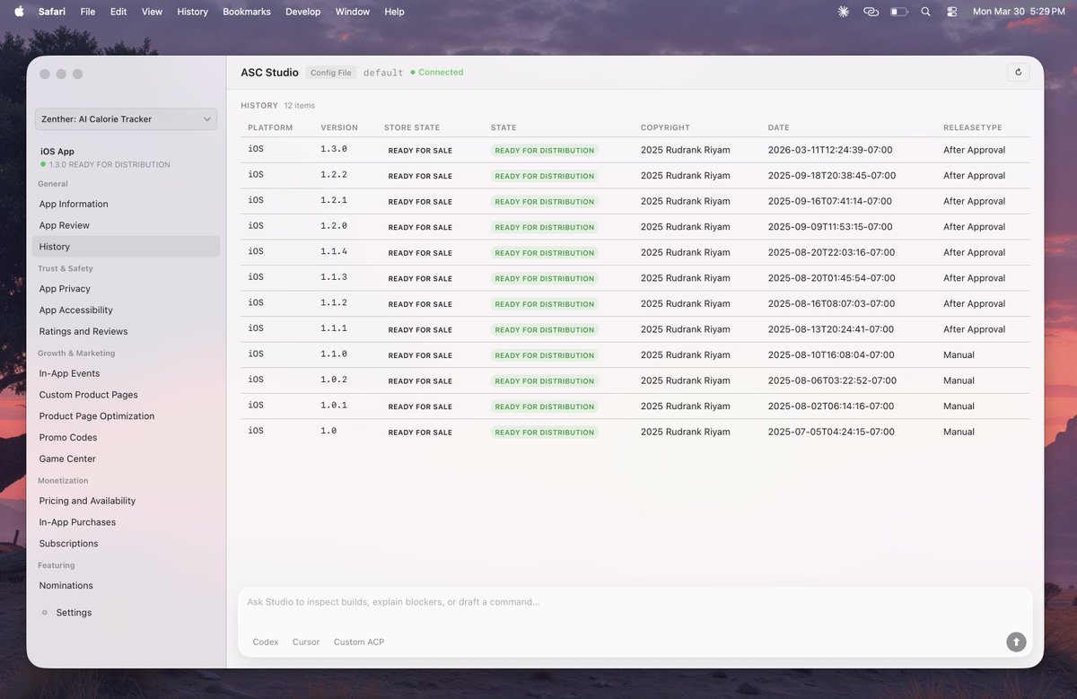Click the starburst icon in menu bar

click(x=843, y=12)
